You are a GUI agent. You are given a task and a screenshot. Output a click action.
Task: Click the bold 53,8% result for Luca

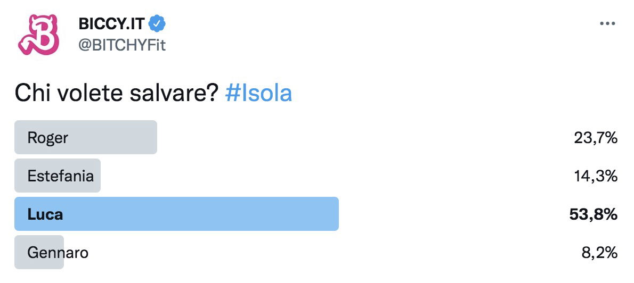[593, 215]
